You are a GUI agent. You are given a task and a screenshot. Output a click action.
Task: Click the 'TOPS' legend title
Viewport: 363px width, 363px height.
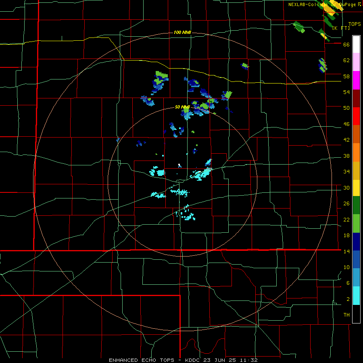tap(355, 24)
